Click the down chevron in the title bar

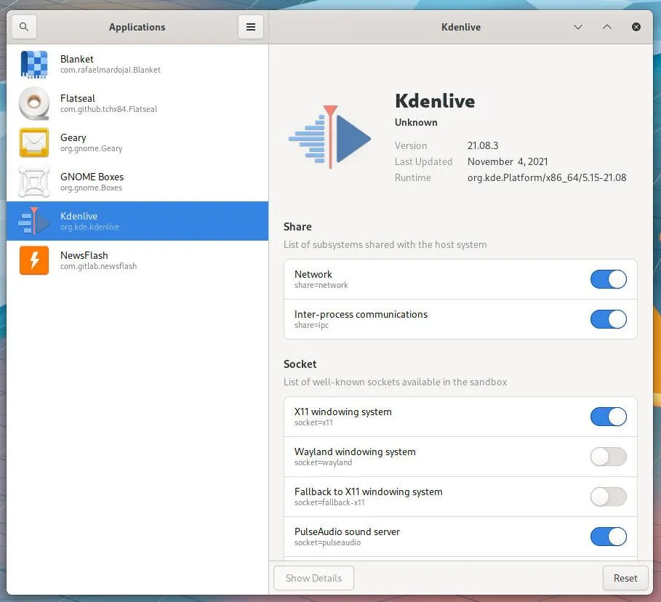[578, 27]
